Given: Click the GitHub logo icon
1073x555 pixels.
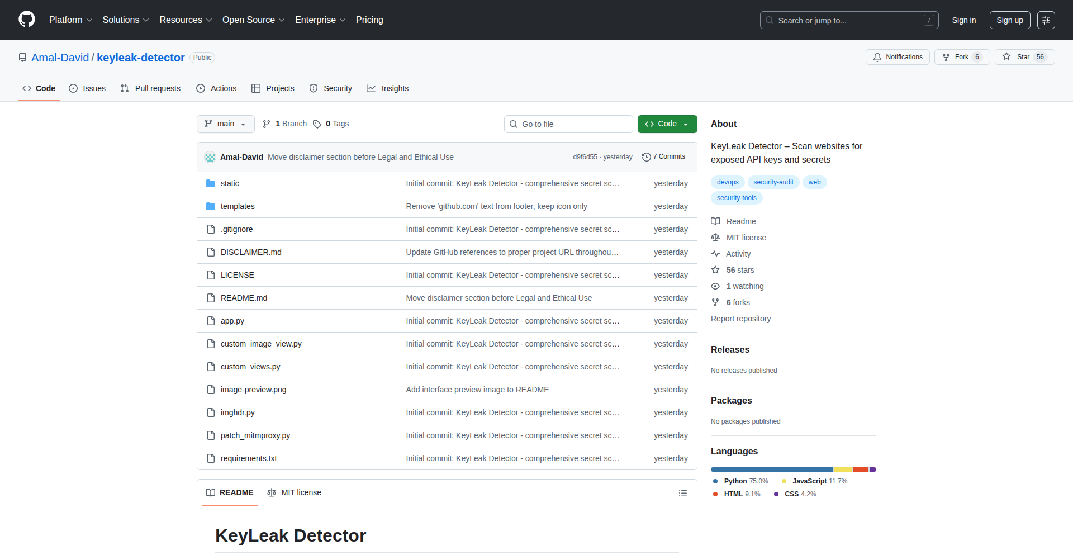Looking at the screenshot, I should pos(27,20).
